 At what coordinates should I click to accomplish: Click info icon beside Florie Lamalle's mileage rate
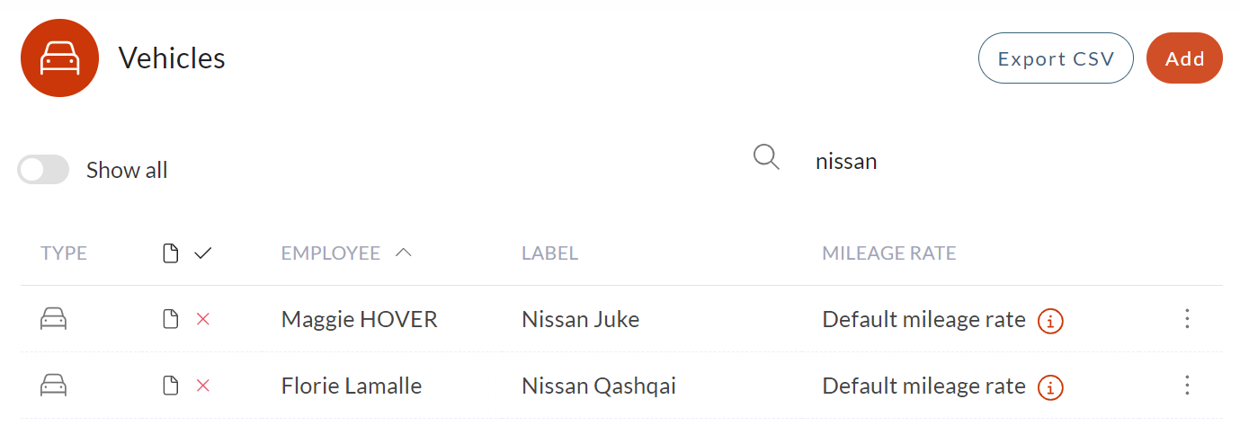click(x=1050, y=387)
